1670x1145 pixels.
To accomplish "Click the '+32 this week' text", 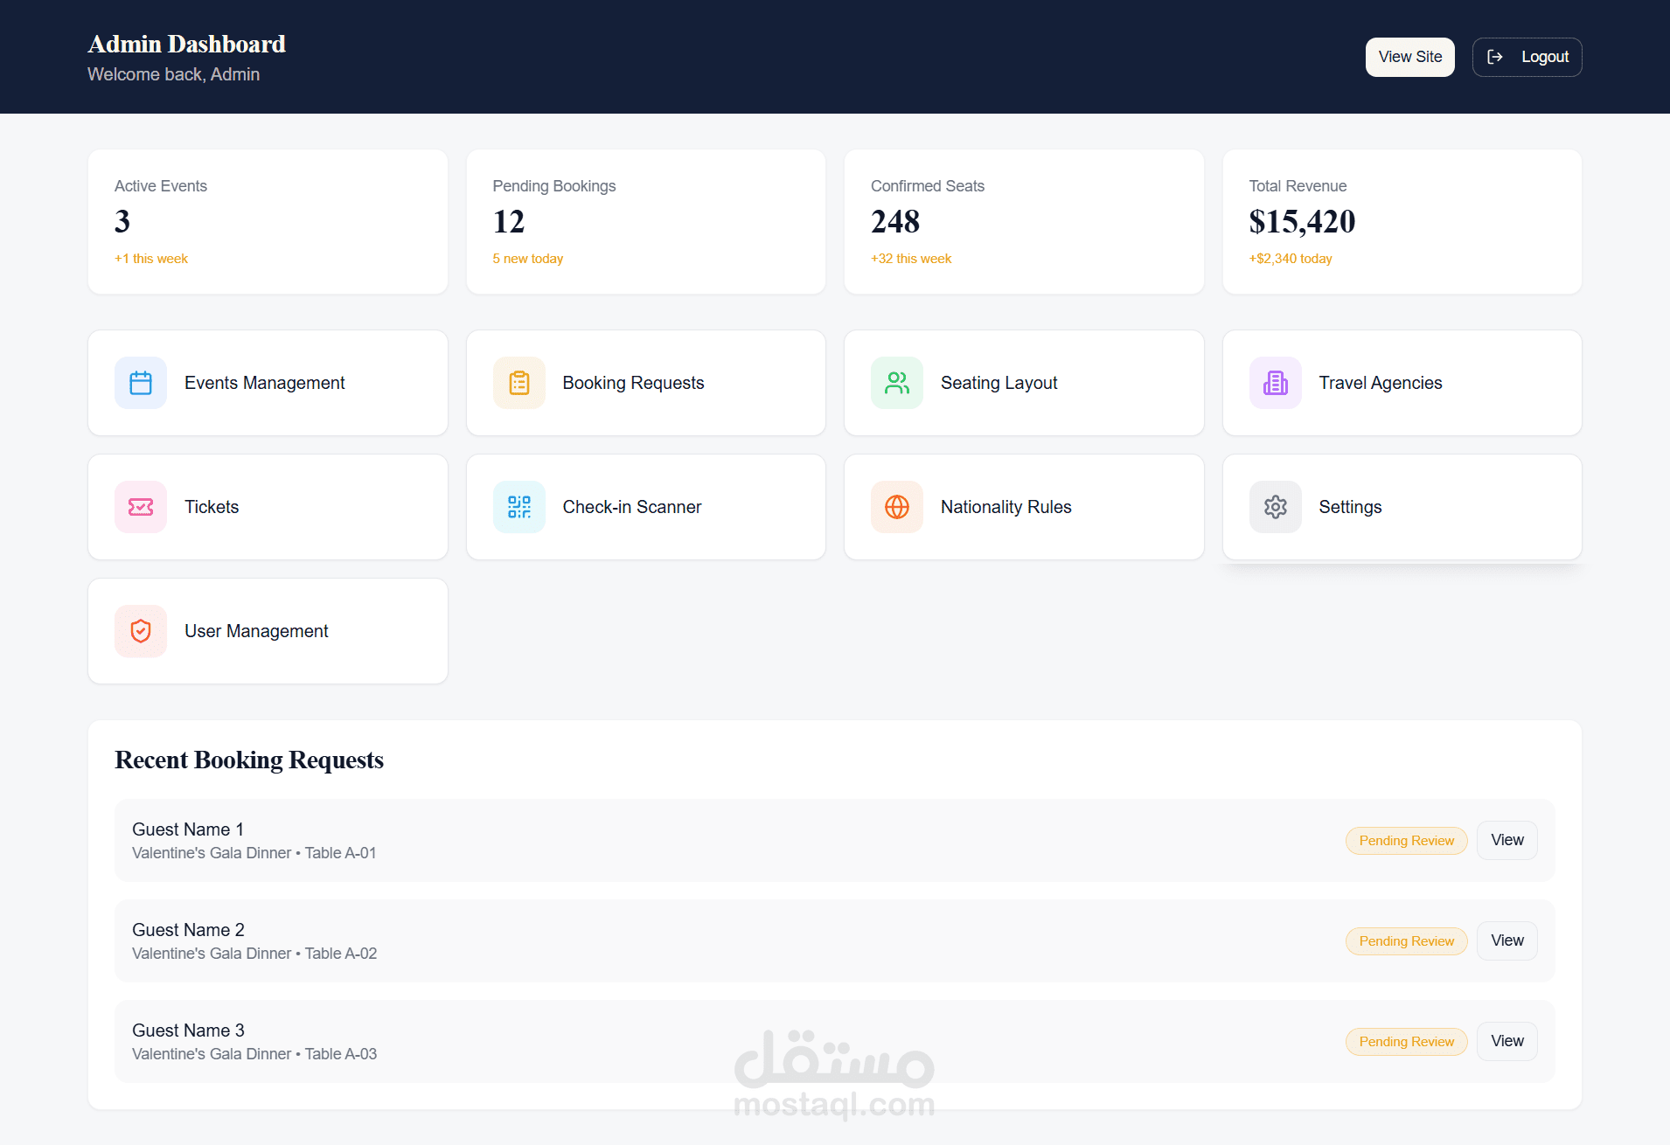I will 911,259.
